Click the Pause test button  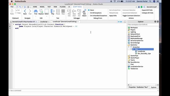point(58,11)
